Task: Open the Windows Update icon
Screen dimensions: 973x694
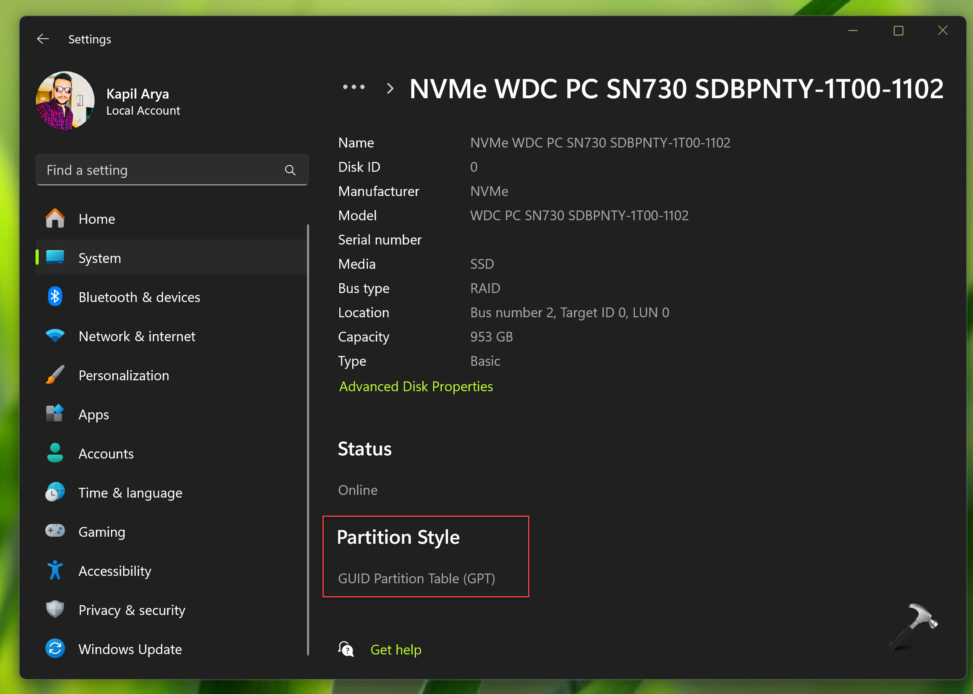Action: click(55, 649)
